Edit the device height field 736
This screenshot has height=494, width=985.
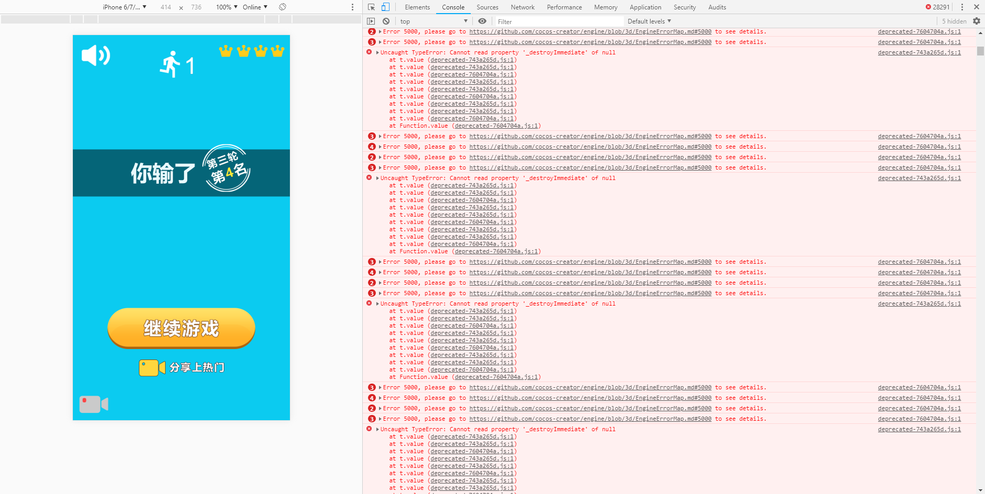[196, 7]
